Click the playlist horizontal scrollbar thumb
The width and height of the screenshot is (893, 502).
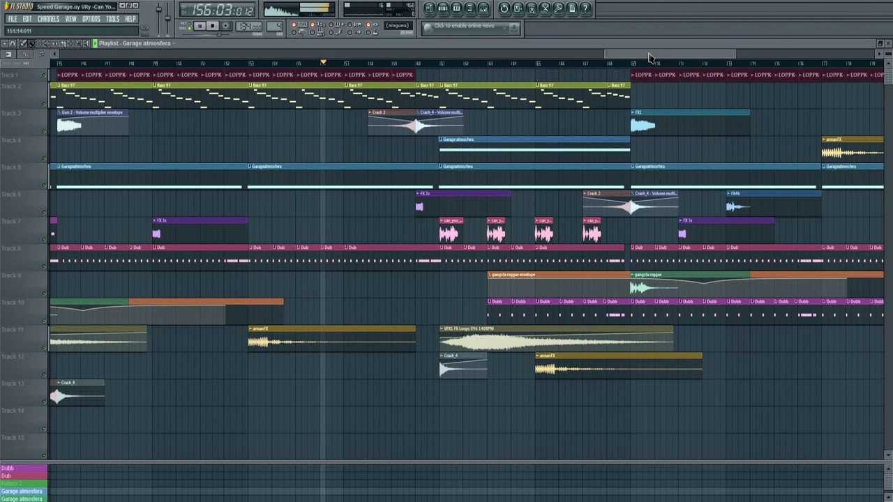tap(670, 54)
